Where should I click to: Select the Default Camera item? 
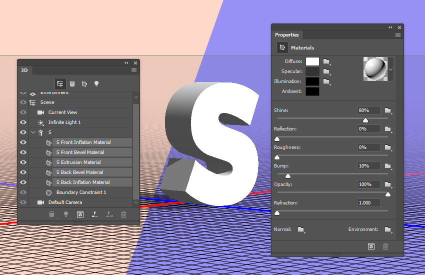(x=65, y=202)
